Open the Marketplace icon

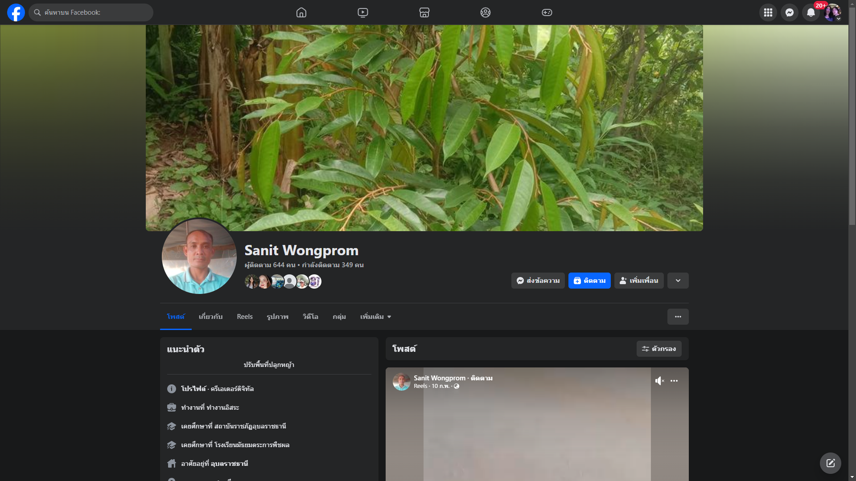424,12
